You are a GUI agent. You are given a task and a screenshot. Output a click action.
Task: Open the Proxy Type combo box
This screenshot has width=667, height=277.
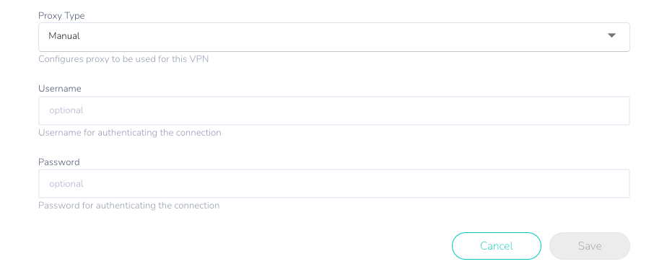pos(334,37)
